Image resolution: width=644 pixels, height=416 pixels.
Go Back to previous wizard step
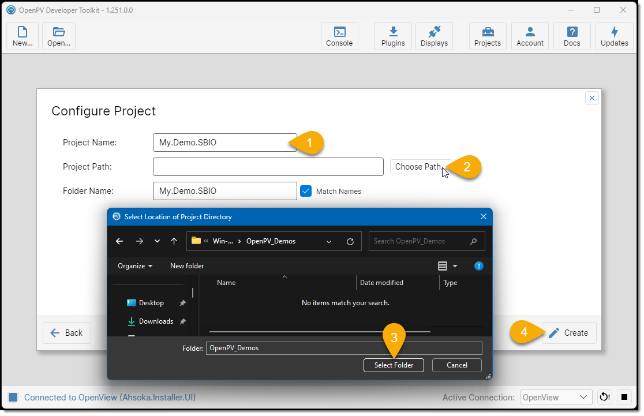(x=66, y=333)
